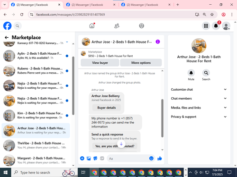Open Task View on the taskbar
Viewport: 237px width, 177px height.
[83, 172]
